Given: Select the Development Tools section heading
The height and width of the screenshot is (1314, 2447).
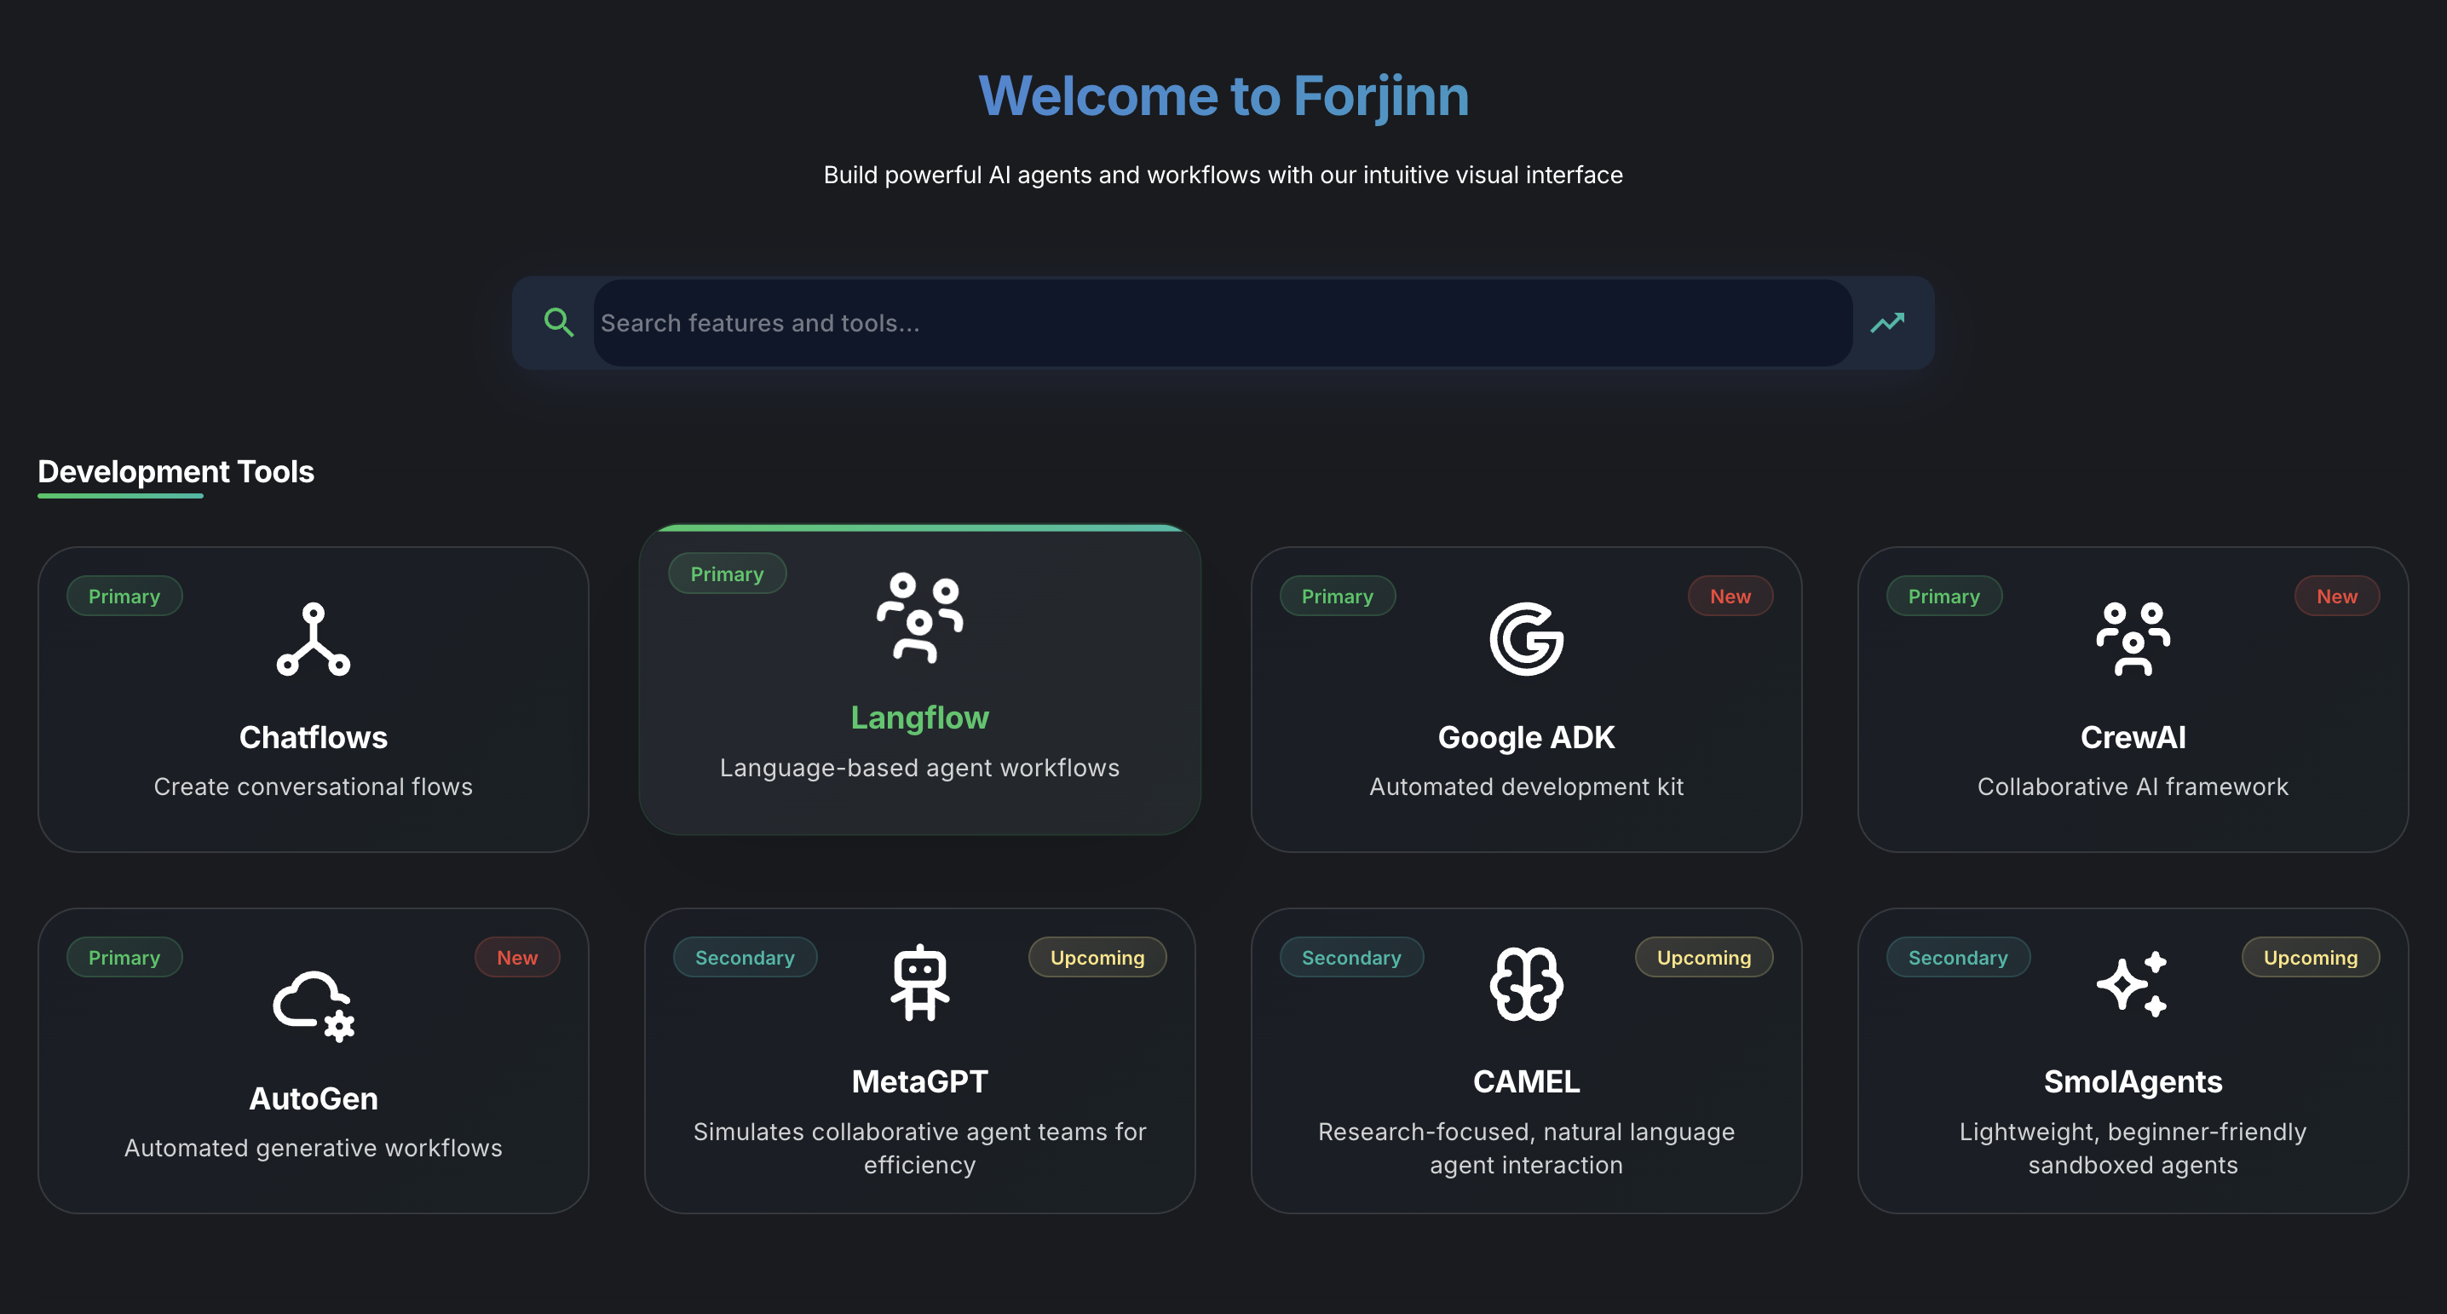Looking at the screenshot, I should point(175,471).
